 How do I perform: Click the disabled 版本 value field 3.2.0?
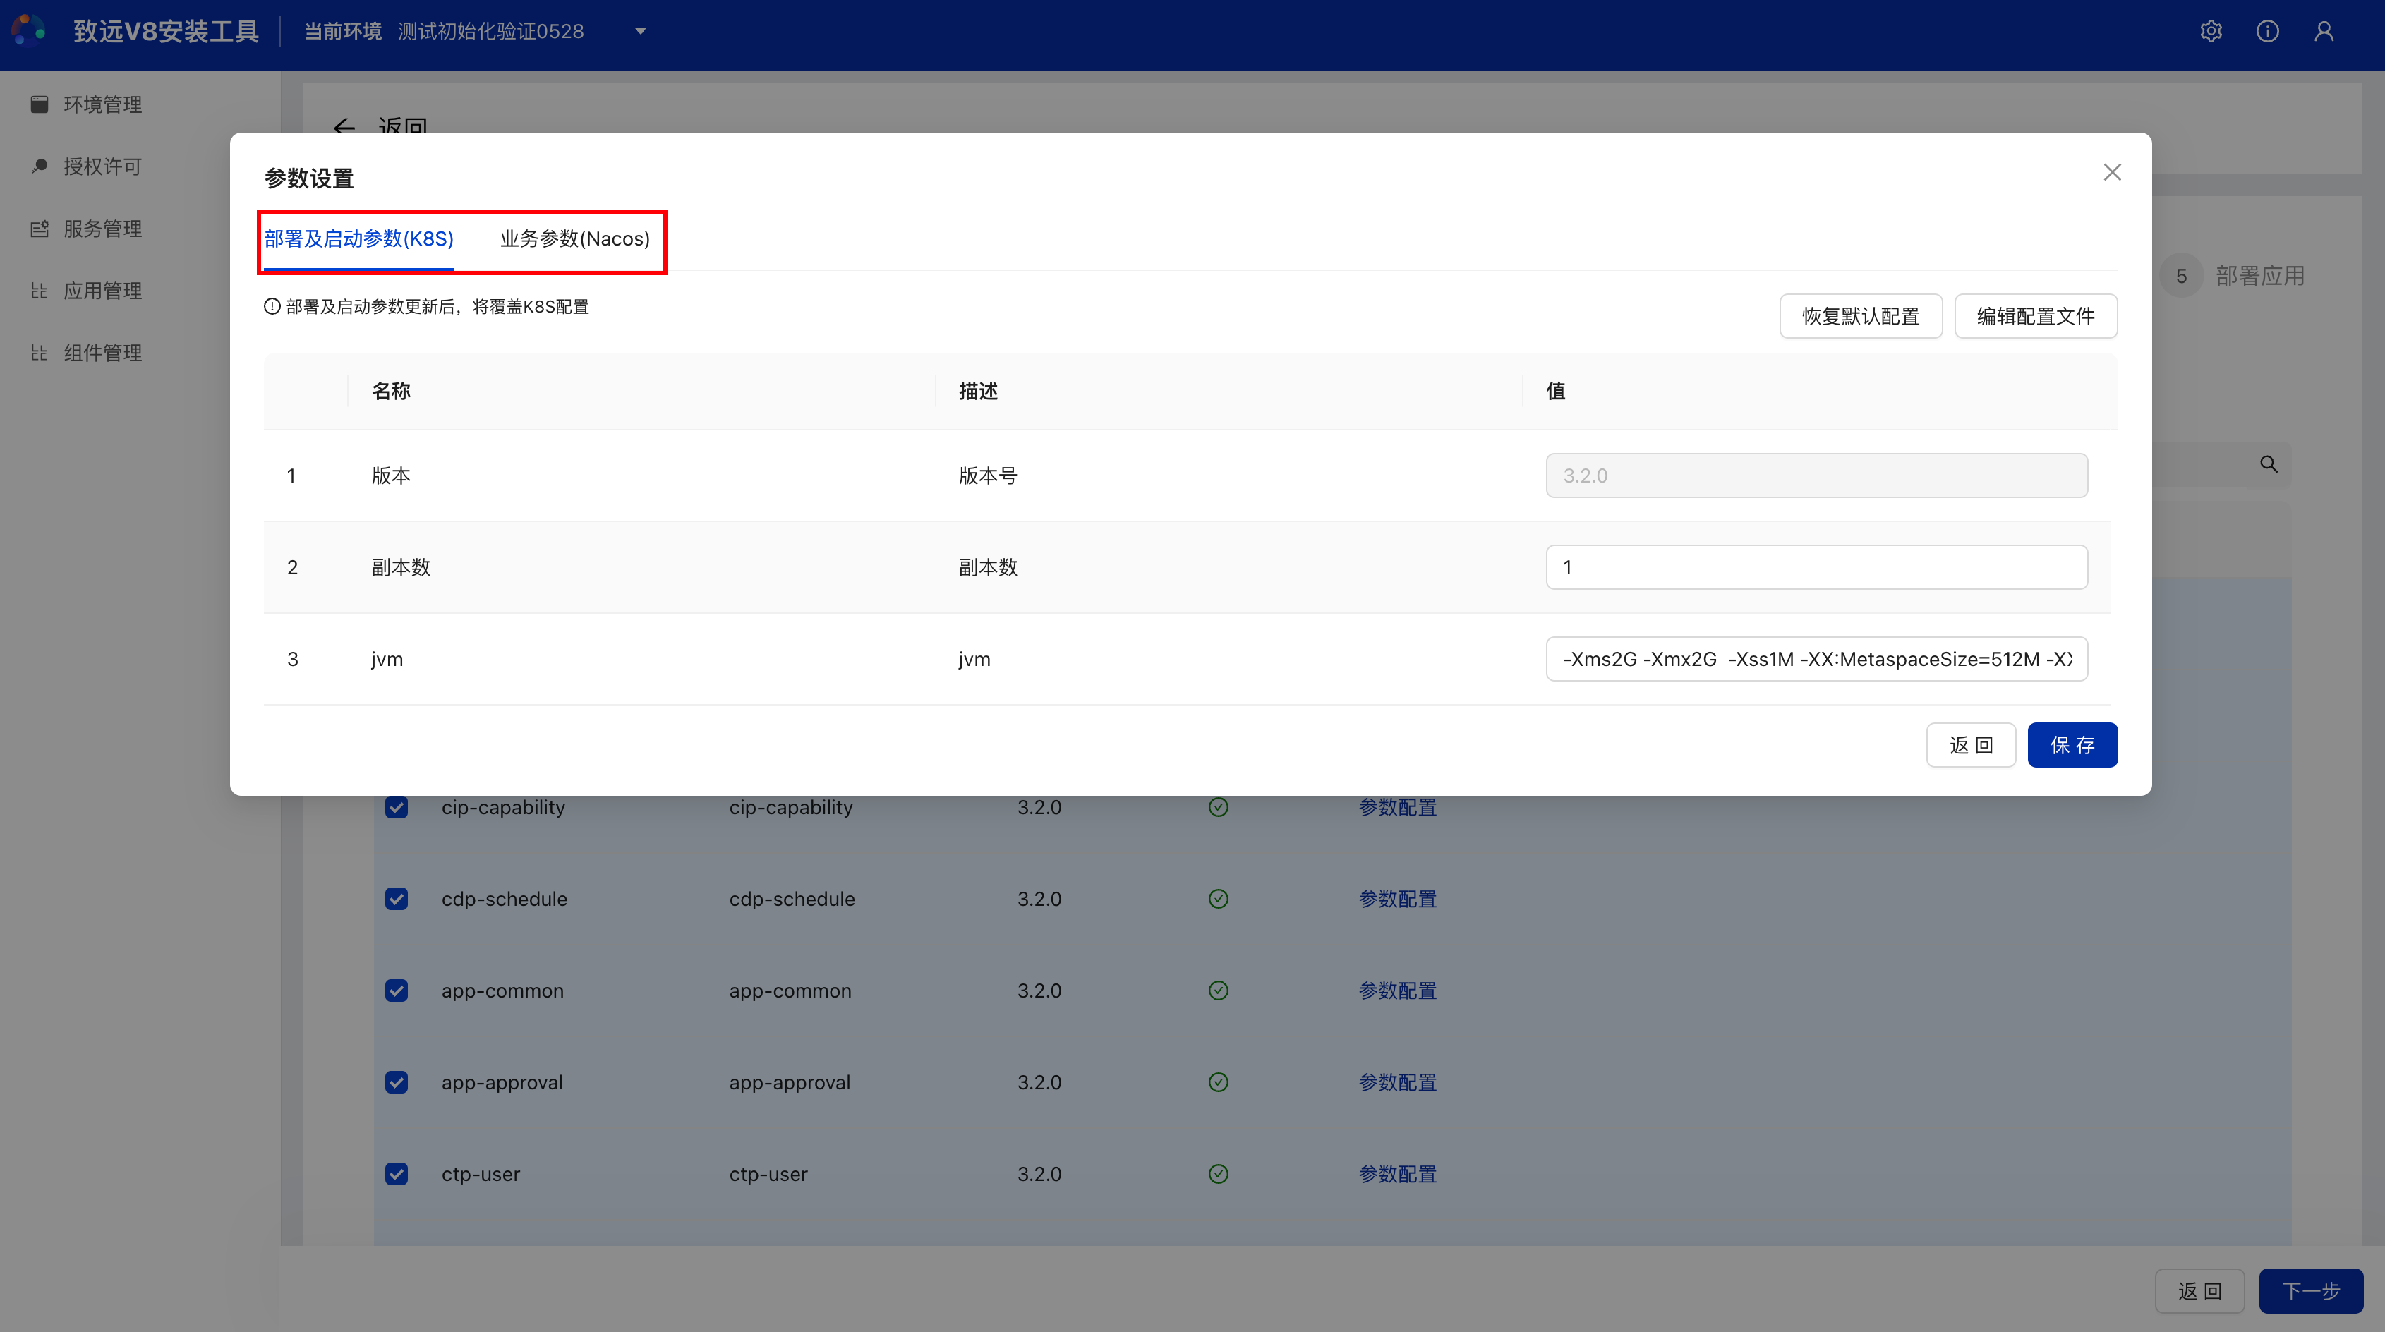tap(1816, 476)
